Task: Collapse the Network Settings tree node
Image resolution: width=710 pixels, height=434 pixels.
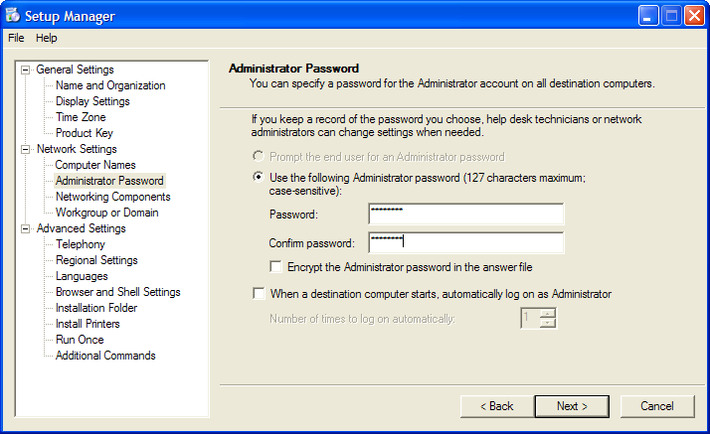Action: pos(26,150)
